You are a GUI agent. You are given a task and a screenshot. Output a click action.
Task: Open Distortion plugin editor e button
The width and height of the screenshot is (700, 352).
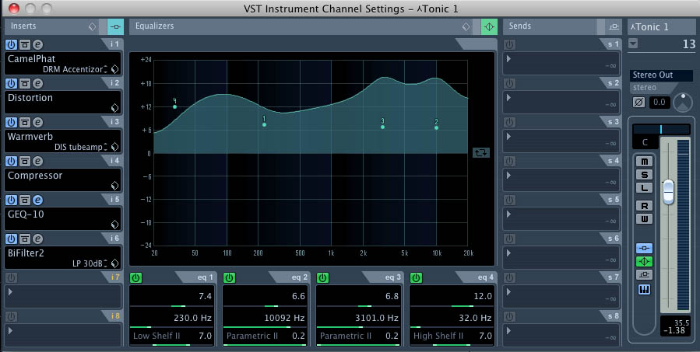pyautogui.click(x=38, y=83)
